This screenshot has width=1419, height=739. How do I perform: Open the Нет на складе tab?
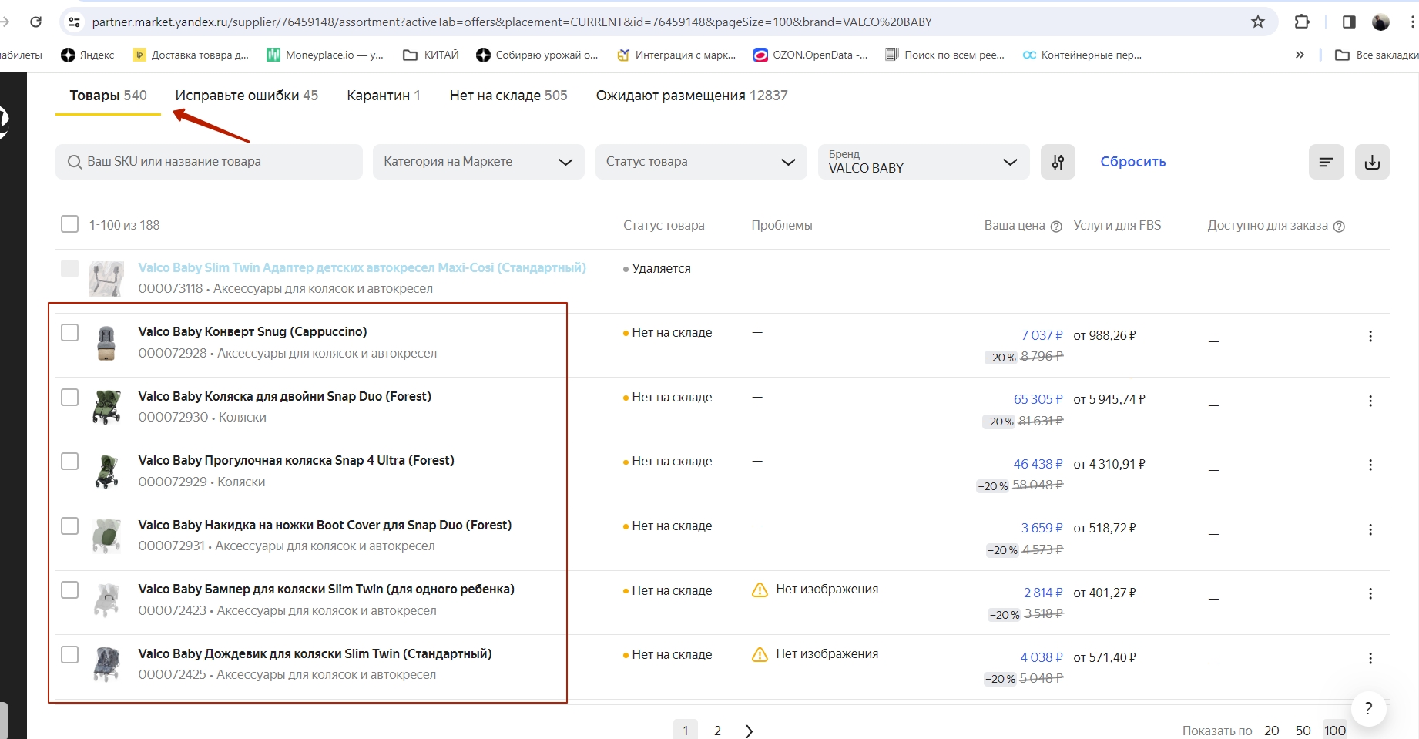508,96
